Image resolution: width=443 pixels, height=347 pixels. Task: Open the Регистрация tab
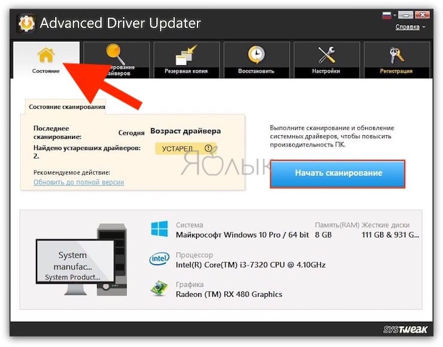click(396, 60)
